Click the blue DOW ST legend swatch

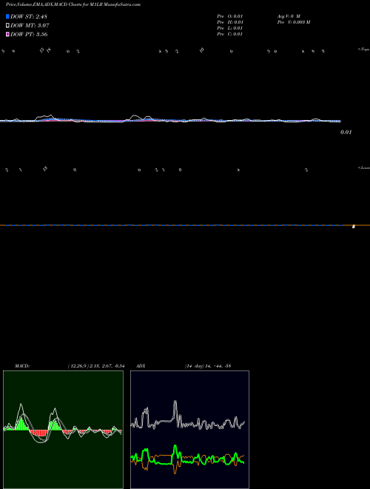coord(7,16)
